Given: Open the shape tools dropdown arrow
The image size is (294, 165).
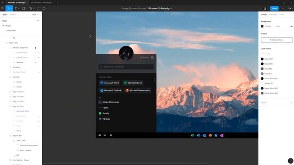Looking at the screenshot, I should coord(26,8).
